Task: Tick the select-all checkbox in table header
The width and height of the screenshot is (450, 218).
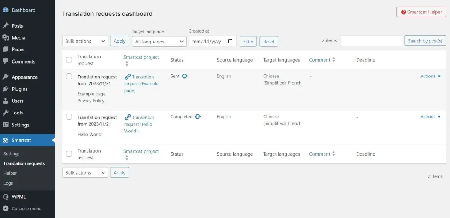Action: pyautogui.click(x=69, y=60)
